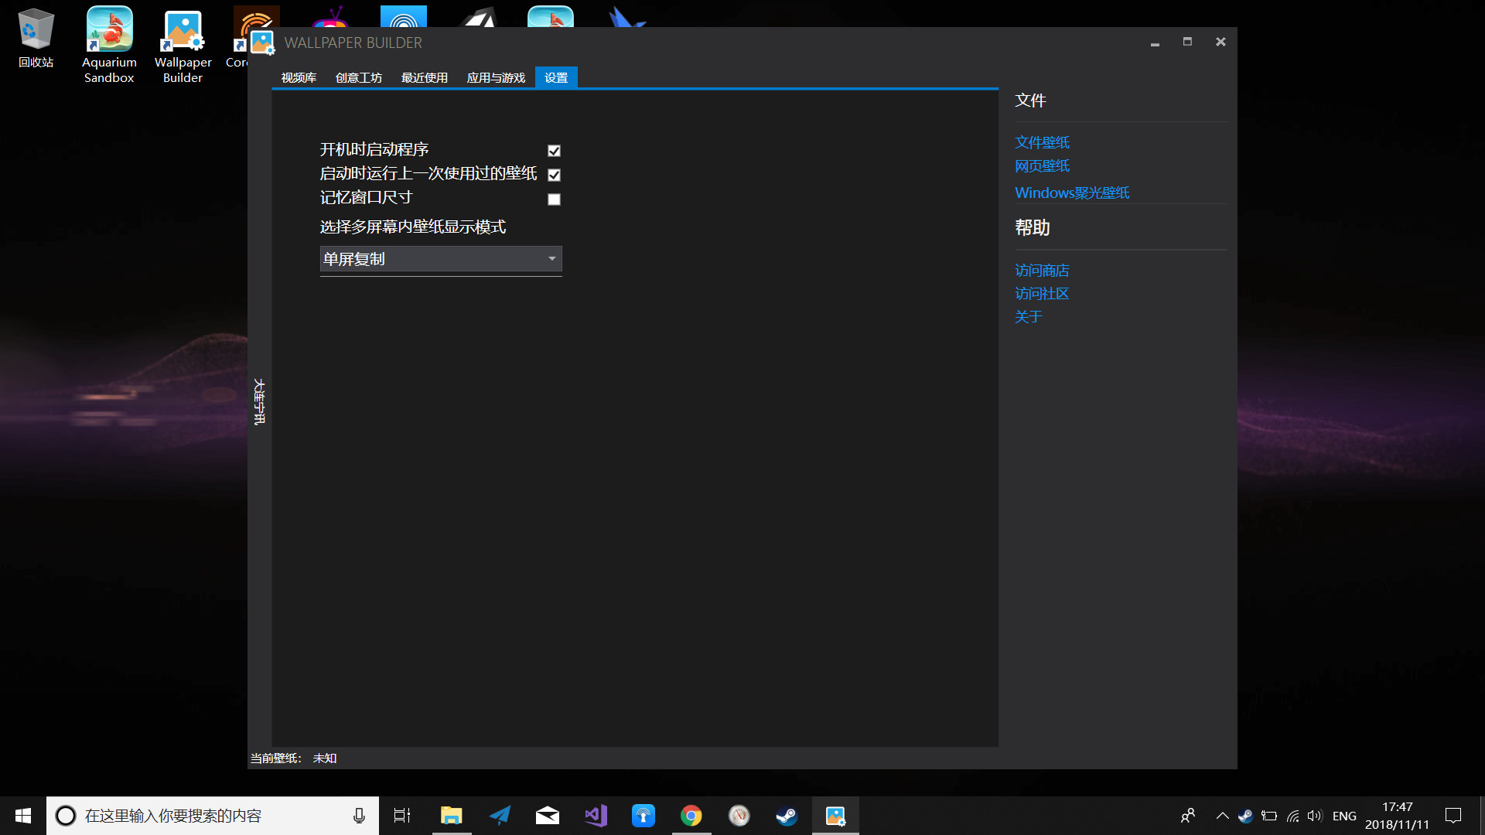Switch to the 视频库 tab
The height and width of the screenshot is (835, 1485).
click(298, 77)
